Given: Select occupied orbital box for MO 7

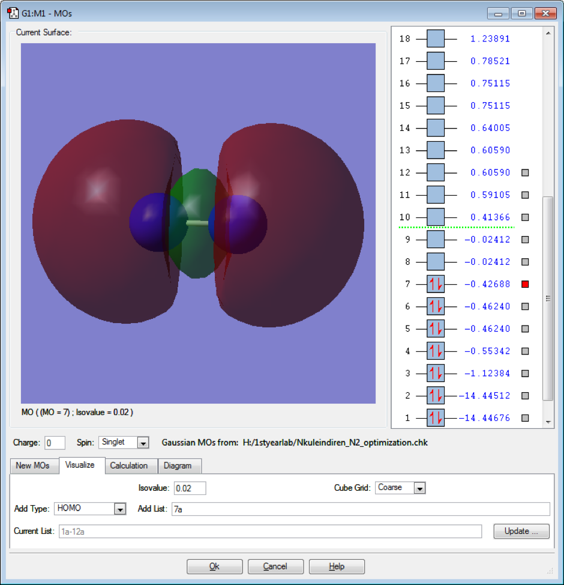Looking at the screenshot, I should [436, 284].
